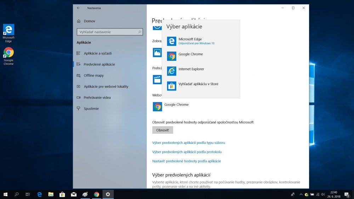Click the Aplikácie a súčasti list icon
The height and width of the screenshot is (199, 354).
[x=78, y=53]
